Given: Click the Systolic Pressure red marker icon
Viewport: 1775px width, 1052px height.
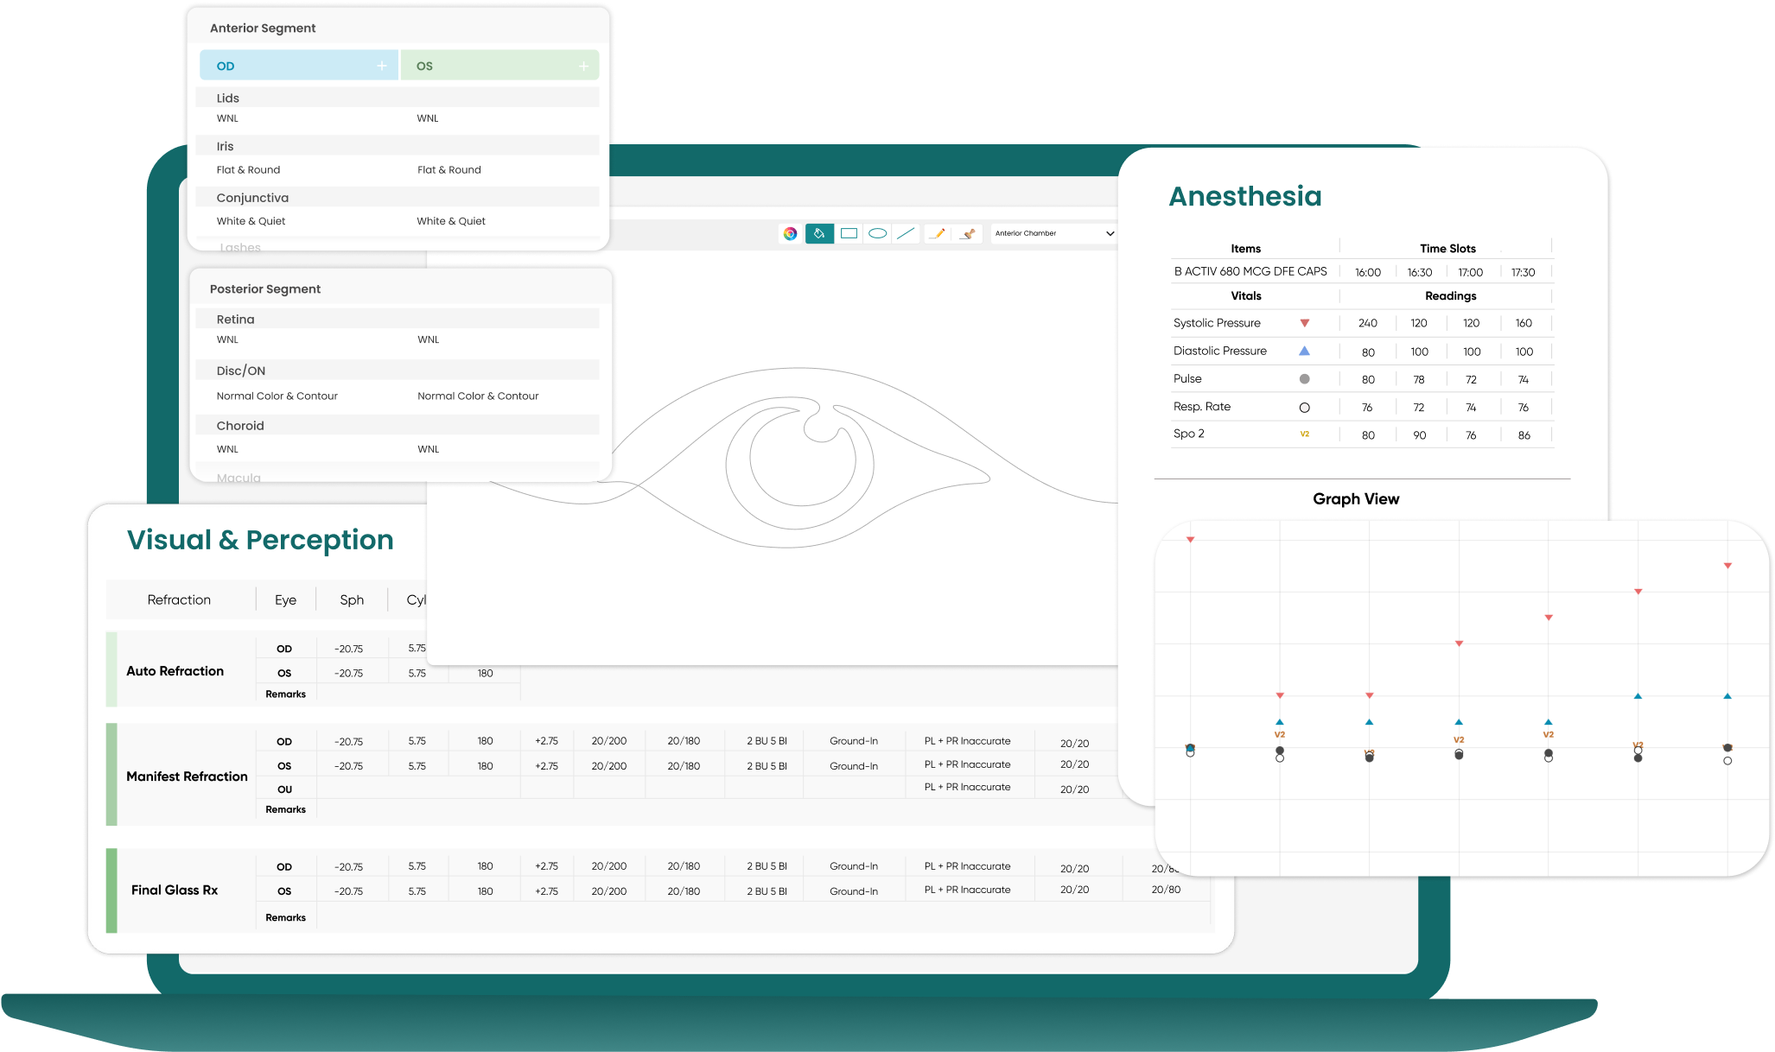Looking at the screenshot, I should [x=1304, y=322].
